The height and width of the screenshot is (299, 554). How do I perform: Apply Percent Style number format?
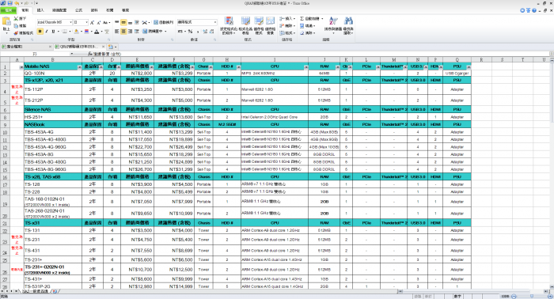pyautogui.click(x=190, y=32)
